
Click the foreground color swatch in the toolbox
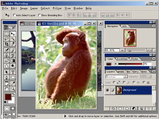pyautogui.click(x=8, y=97)
